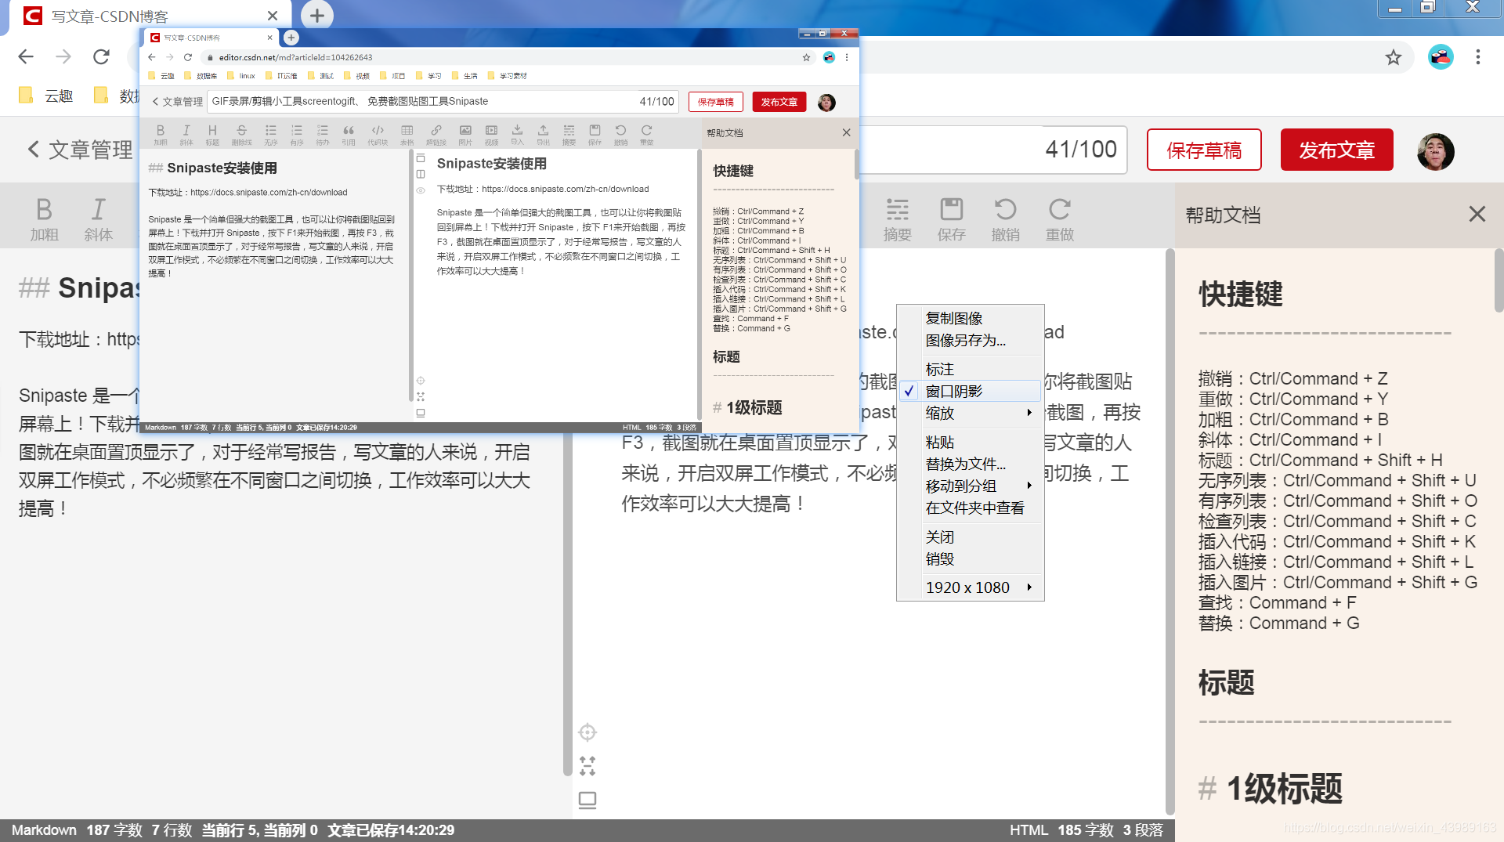Toggle the bottom screen icon in large window's preview gutter
The width and height of the screenshot is (1504, 842).
(x=587, y=800)
